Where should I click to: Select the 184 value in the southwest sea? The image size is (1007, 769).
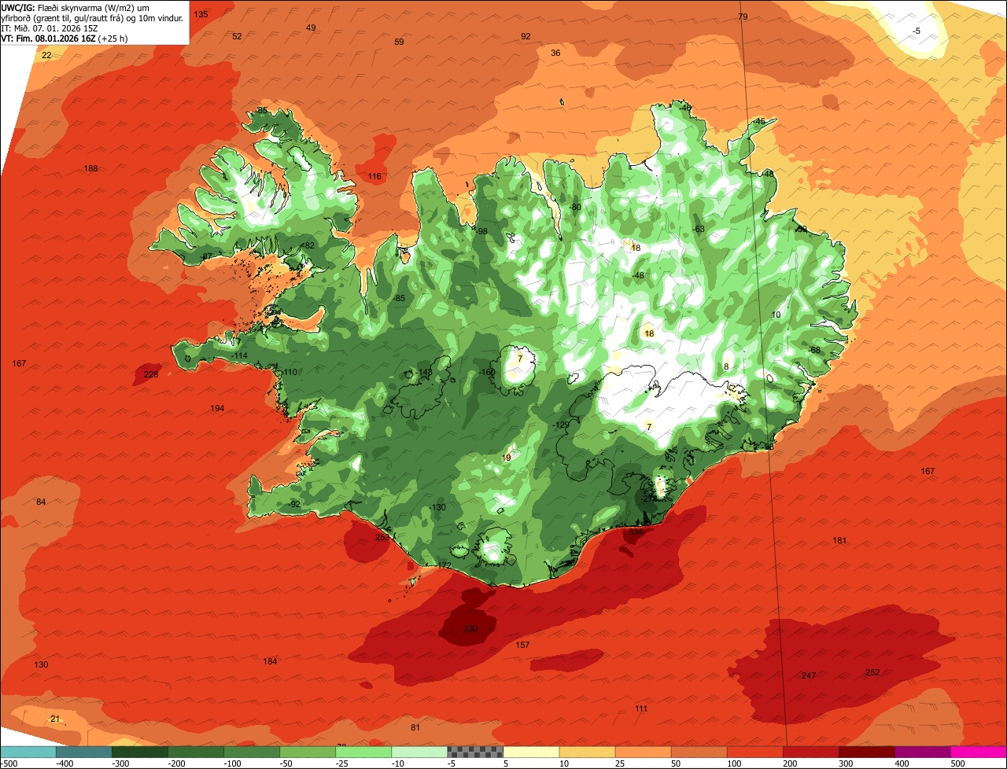click(x=270, y=661)
